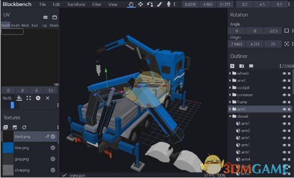The width and height of the screenshot is (294, 178).
Task: Open the Outliner three-dots menu near 22/668
Action: pos(280,66)
